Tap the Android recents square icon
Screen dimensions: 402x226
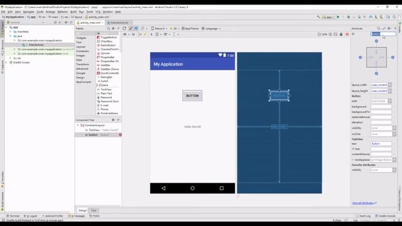tap(222, 188)
